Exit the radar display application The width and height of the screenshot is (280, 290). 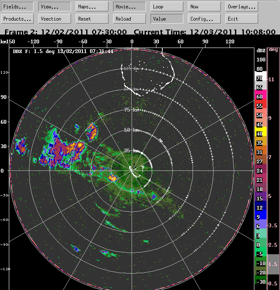click(x=242, y=19)
